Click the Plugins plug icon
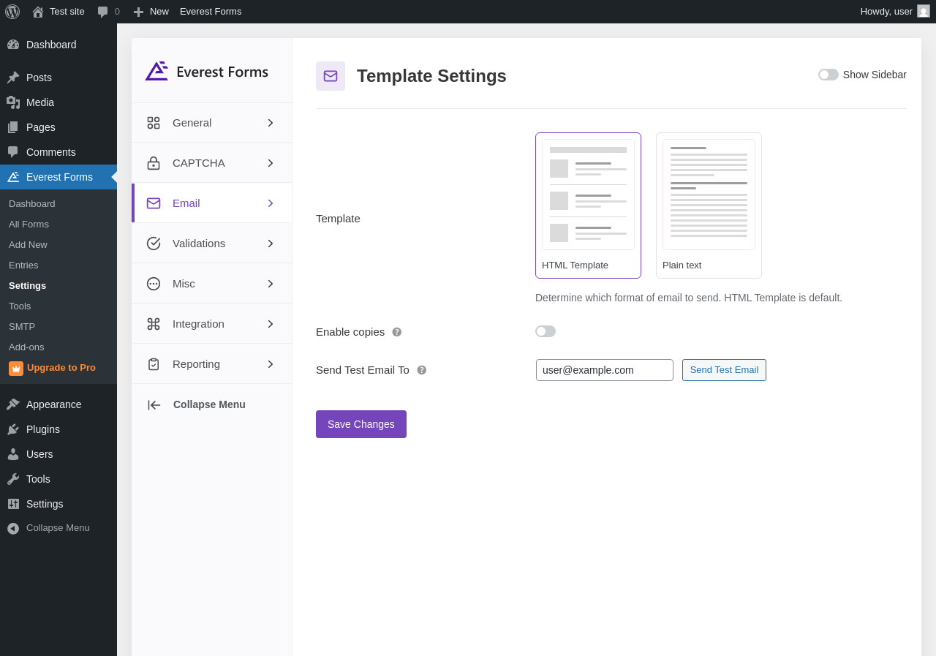Image resolution: width=936 pixels, height=656 pixels. (x=13, y=429)
